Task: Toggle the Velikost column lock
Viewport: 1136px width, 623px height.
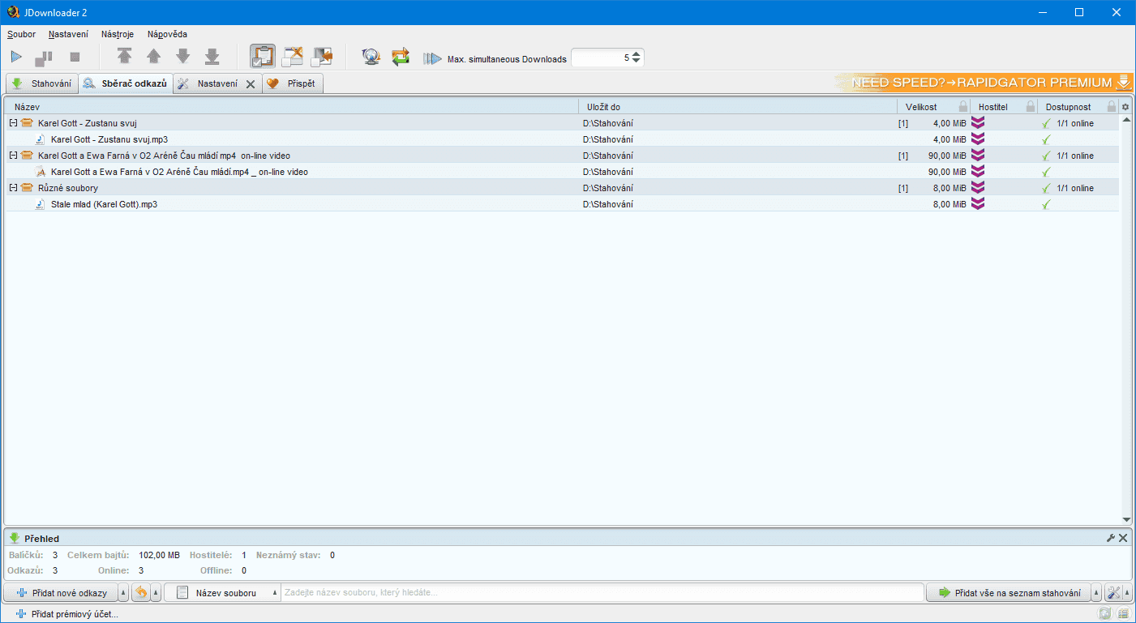Action: (963, 107)
